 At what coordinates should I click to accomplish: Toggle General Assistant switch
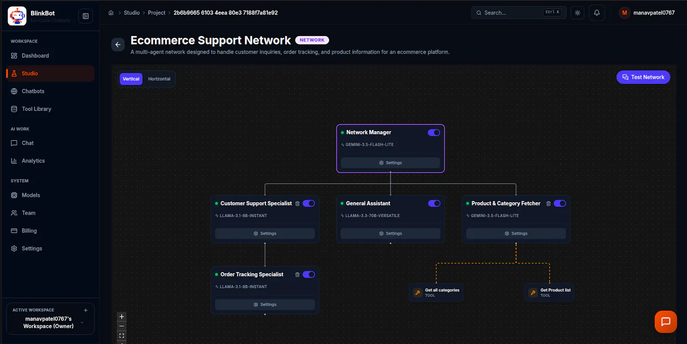coord(434,203)
